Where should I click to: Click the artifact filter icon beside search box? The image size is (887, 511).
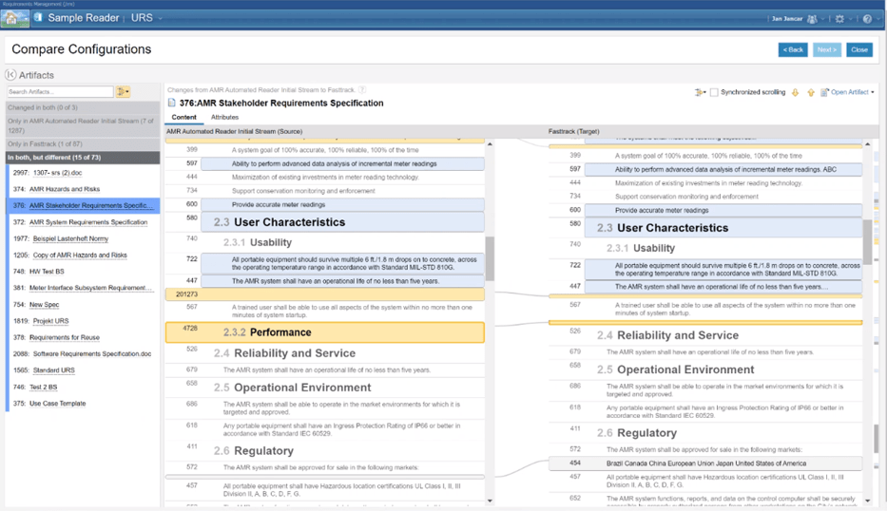pyautogui.click(x=123, y=92)
